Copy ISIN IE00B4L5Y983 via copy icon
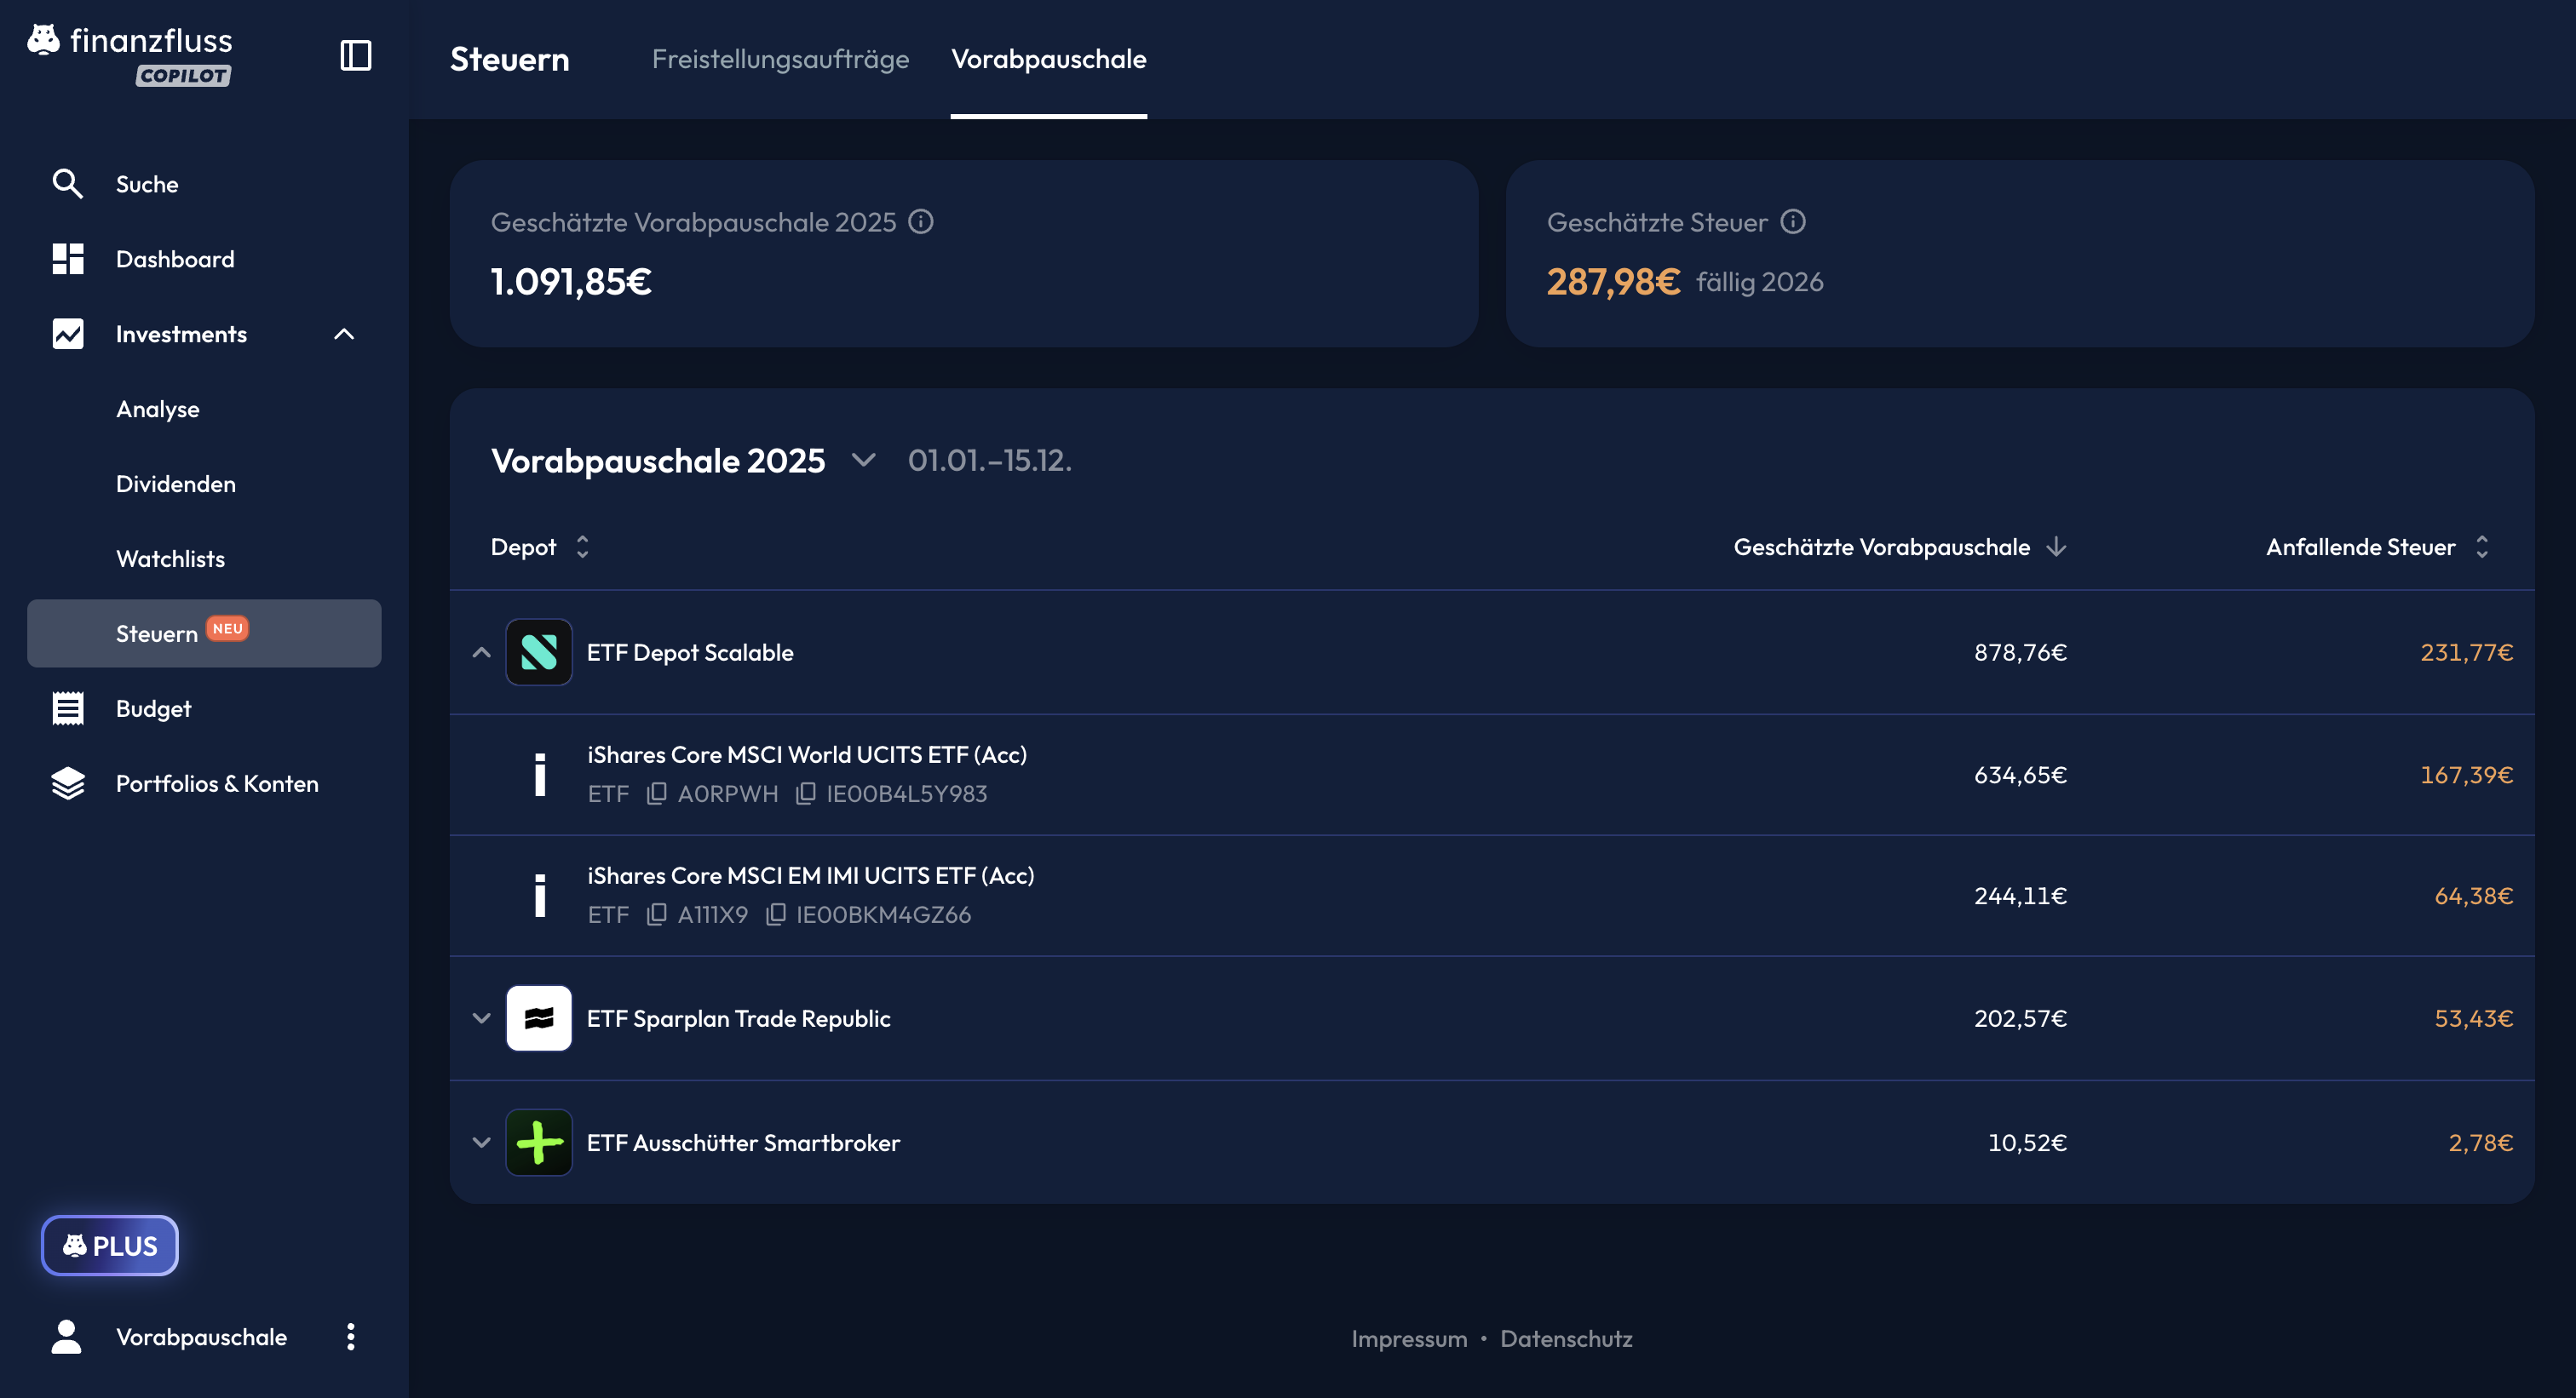This screenshot has width=2576, height=1398. coord(805,794)
